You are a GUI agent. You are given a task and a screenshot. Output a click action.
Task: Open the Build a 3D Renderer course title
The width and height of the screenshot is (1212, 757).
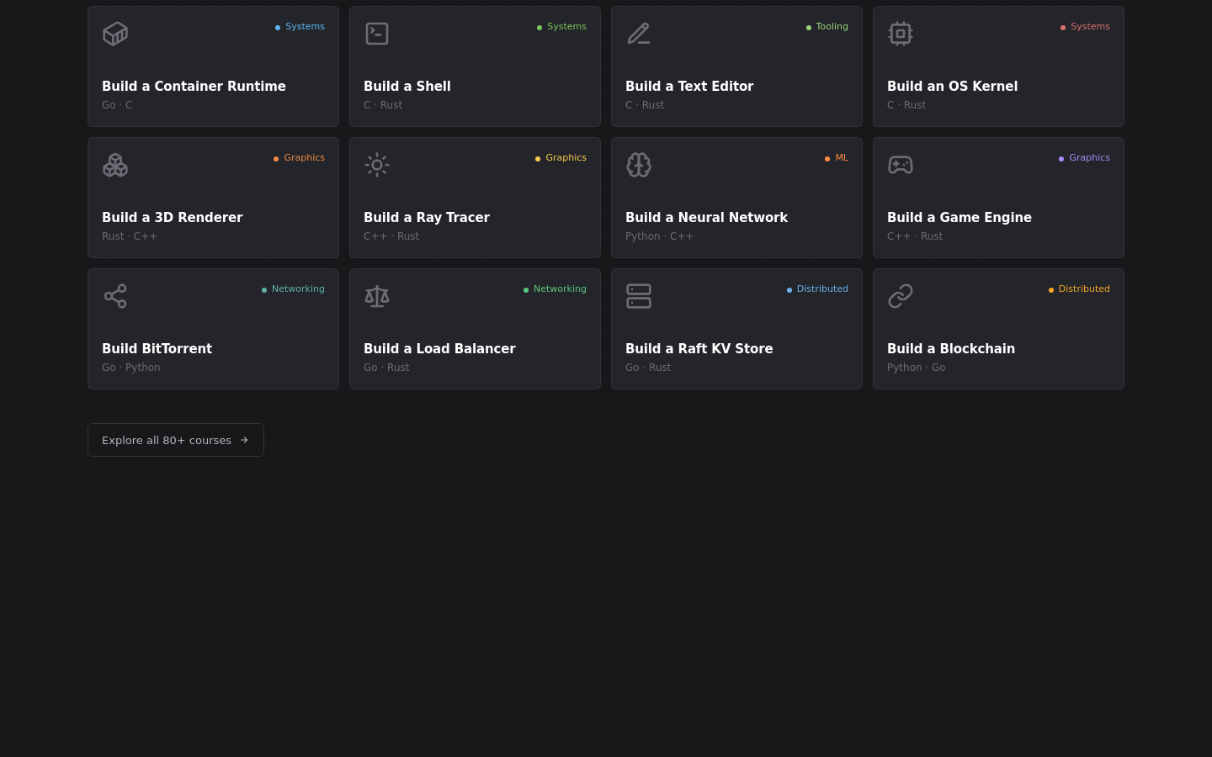click(172, 217)
